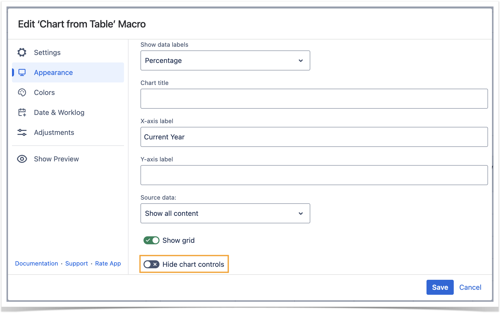
Task: Click the Settings gear icon
Action: (x=22, y=52)
